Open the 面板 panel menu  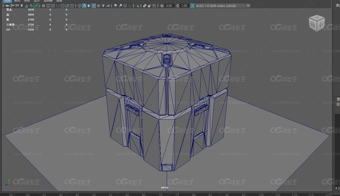[59, 1]
